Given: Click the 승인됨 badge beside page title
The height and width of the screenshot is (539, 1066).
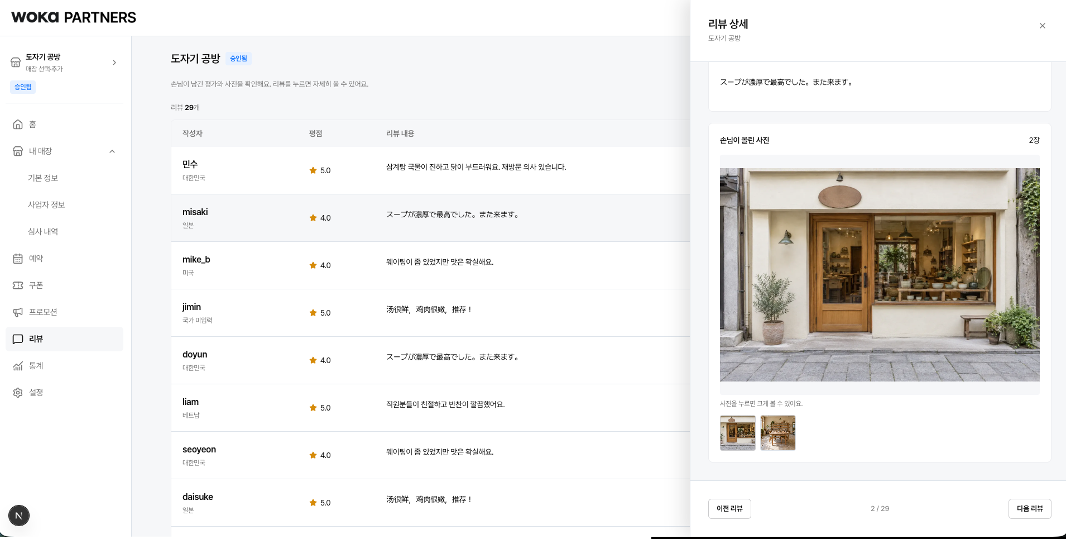Looking at the screenshot, I should click(238, 59).
